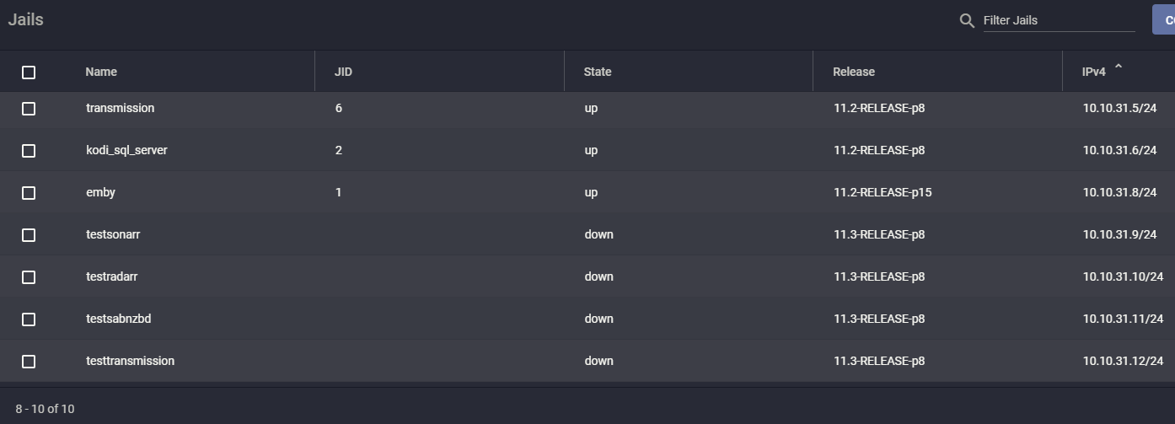Toggle the select-all checkbox in header
Viewport: 1175px width, 424px height.
[29, 72]
